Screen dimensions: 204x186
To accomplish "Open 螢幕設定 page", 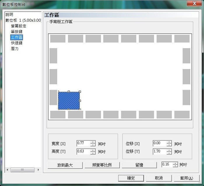I will point(19,26).
